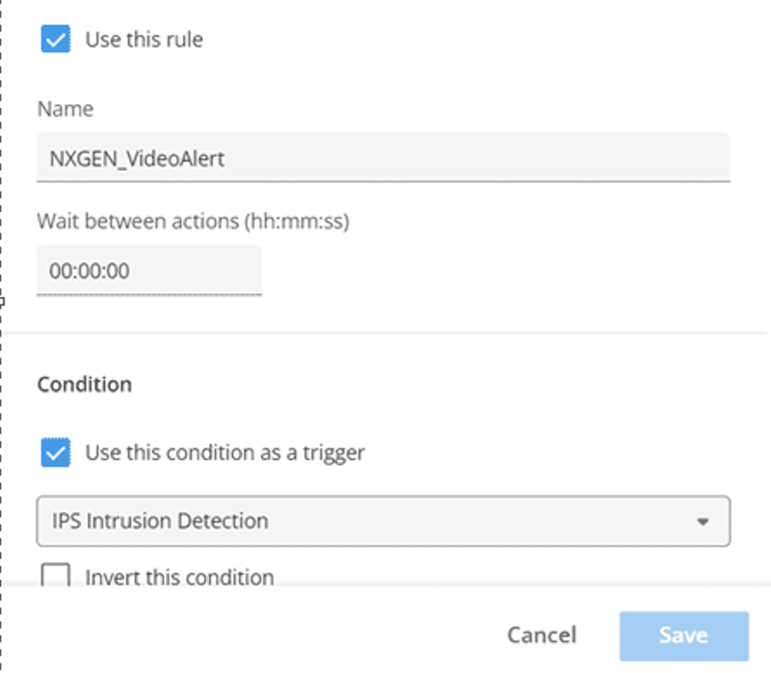Click the Name field label
The height and width of the screenshot is (673, 771).
tap(65, 109)
